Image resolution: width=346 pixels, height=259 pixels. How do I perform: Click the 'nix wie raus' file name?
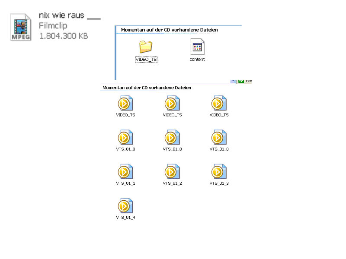coord(69,16)
